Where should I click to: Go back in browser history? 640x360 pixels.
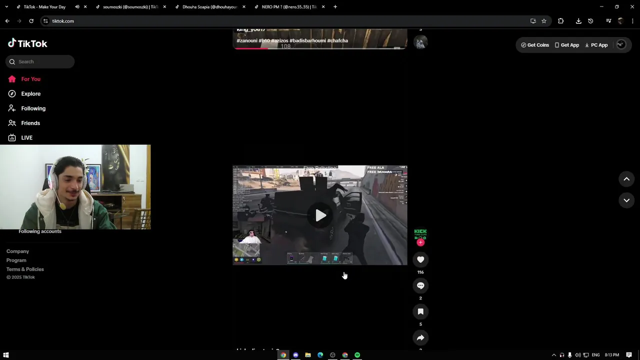pos(7,21)
